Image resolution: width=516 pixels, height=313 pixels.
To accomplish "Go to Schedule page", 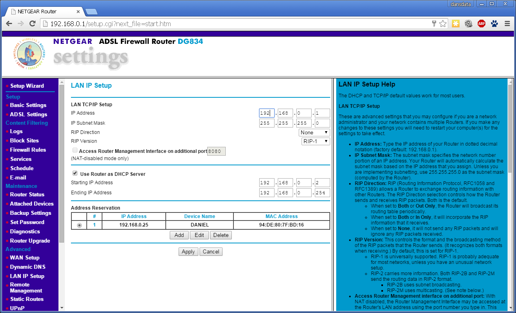I will (22, 168).
